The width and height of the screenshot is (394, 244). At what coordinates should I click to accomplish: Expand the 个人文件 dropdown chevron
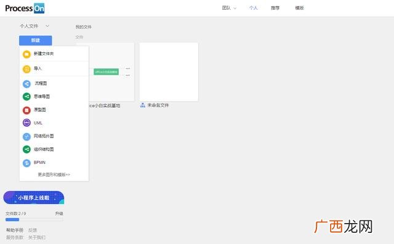[47, 26]
